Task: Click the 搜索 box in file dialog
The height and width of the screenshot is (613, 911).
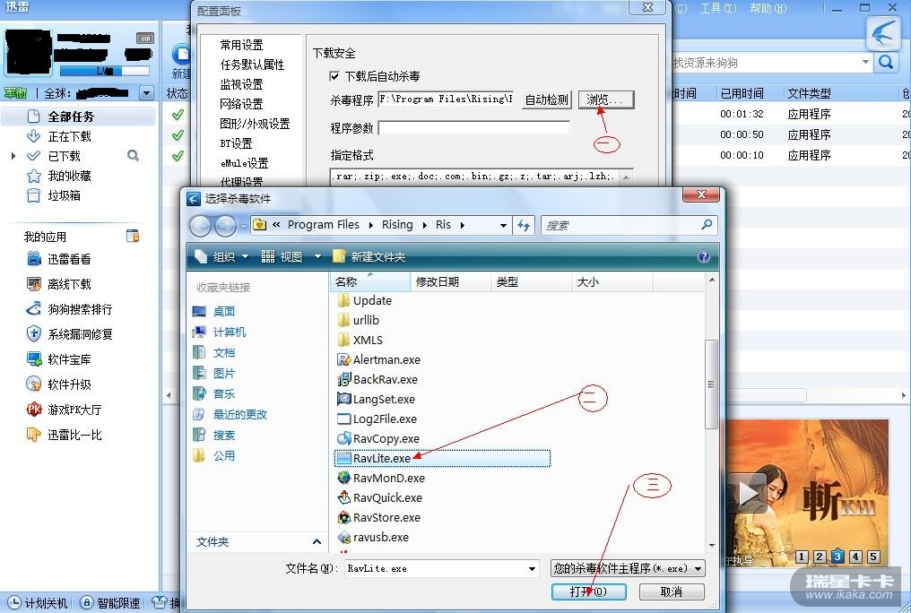Action: coord(629,225)
